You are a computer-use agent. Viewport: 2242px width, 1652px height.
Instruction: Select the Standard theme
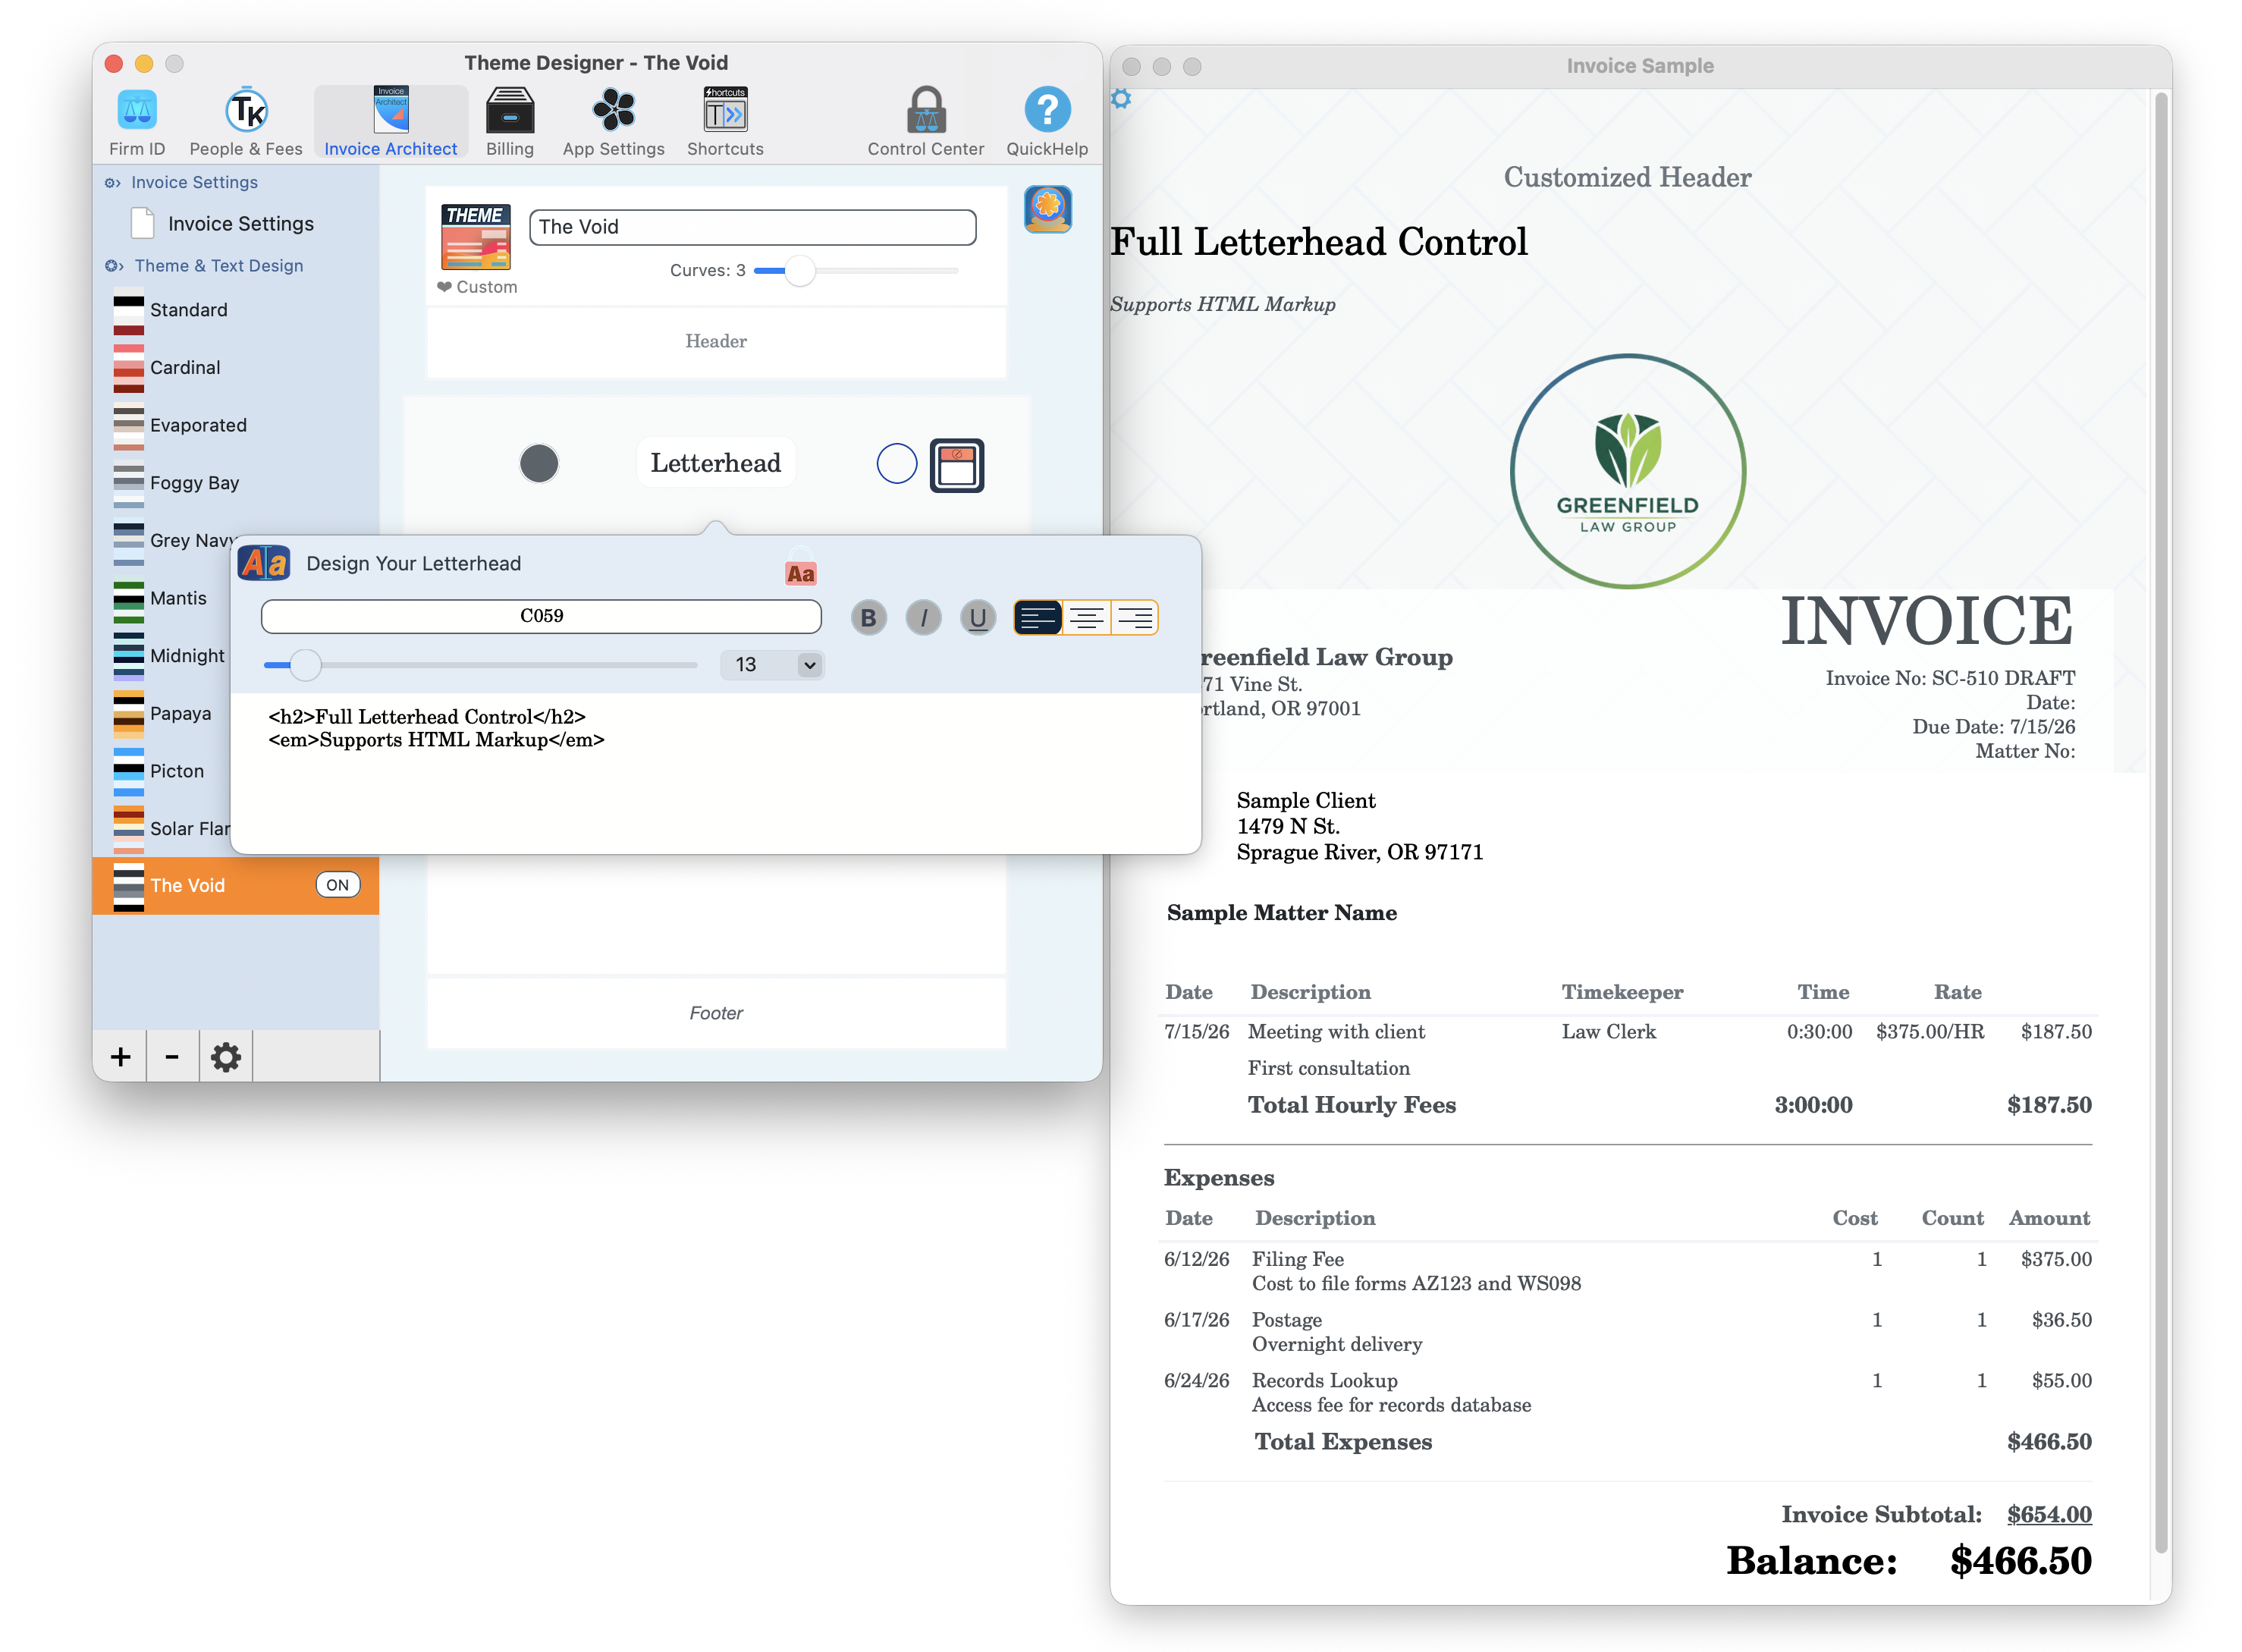236,310
